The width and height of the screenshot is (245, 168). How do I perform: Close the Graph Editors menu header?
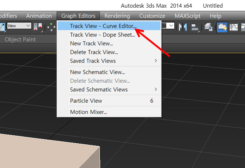click(78, 16)
